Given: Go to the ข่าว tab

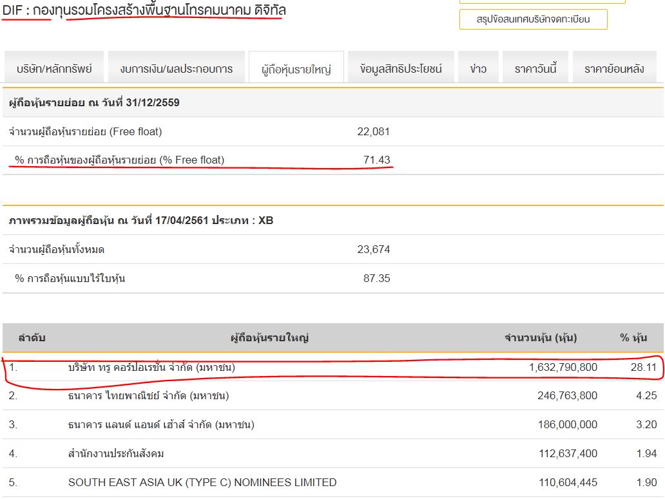Looking at the screenshot, I should coord(478,67).
